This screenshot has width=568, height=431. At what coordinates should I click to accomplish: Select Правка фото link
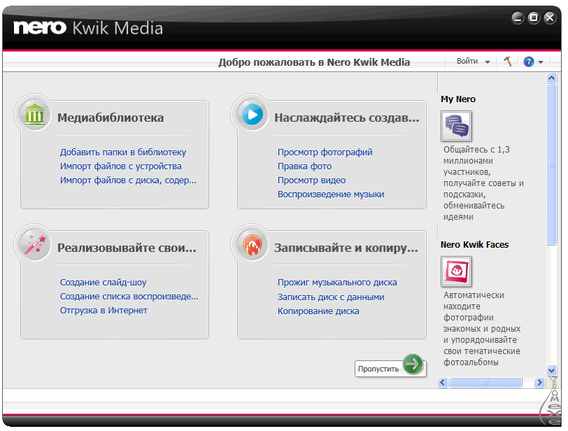coord(305,167)
